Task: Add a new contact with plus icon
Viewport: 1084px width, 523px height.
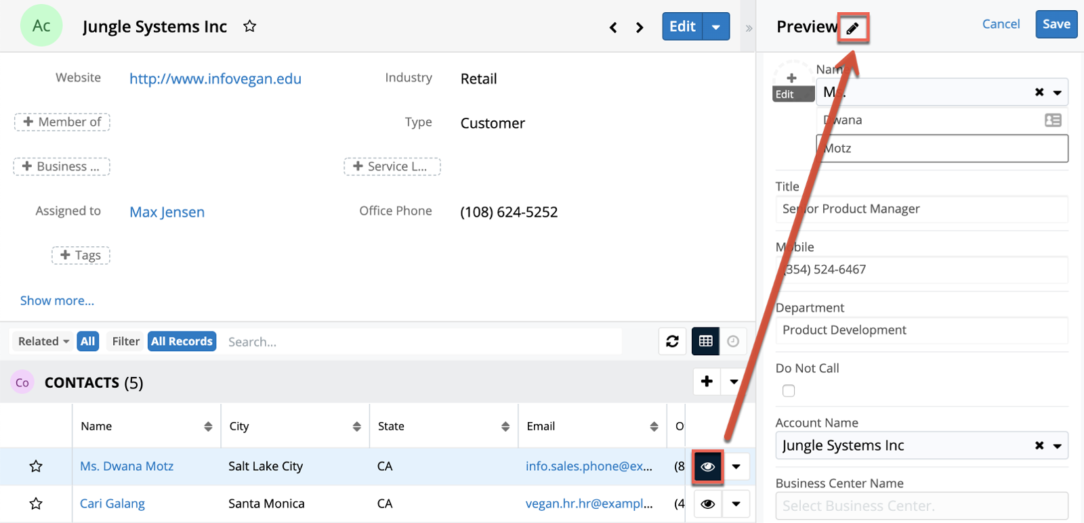Action: [707, 382]
